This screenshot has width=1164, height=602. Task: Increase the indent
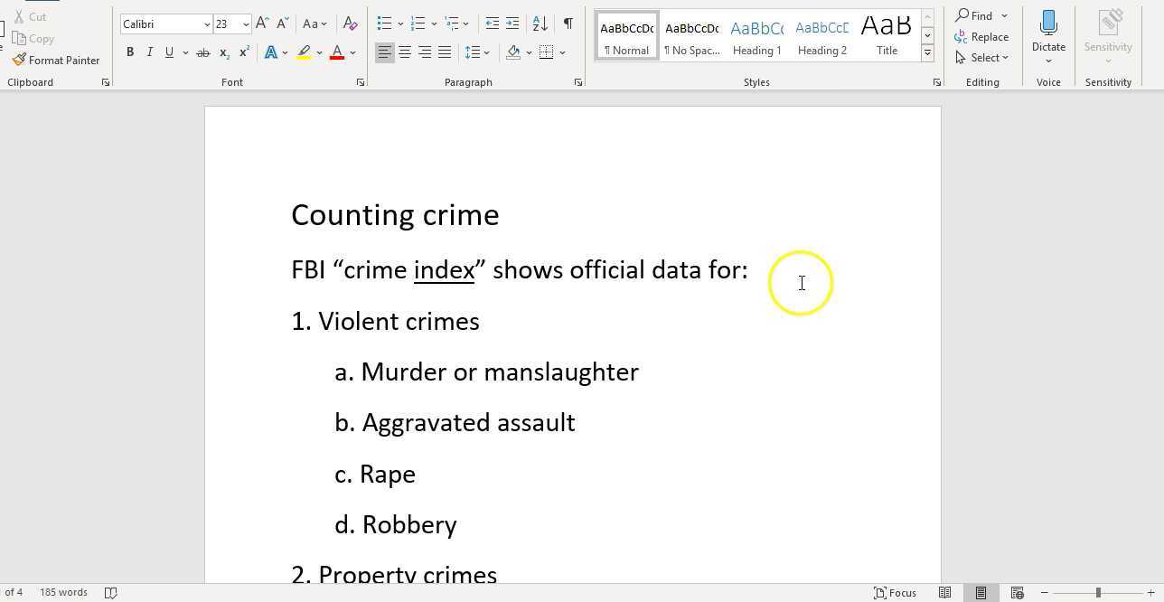click(512, 24)
